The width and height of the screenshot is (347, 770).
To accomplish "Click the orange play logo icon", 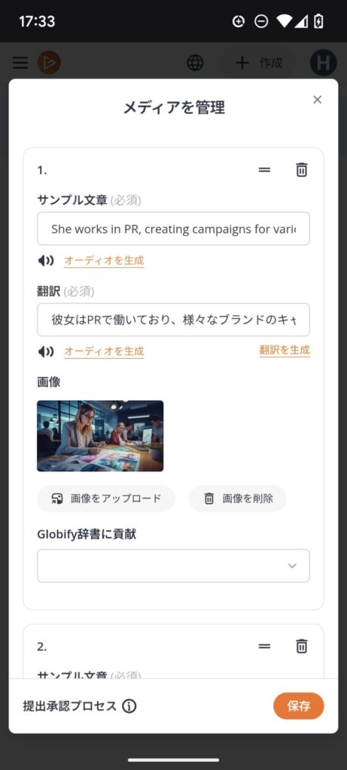I will click(x=49, y=63).
